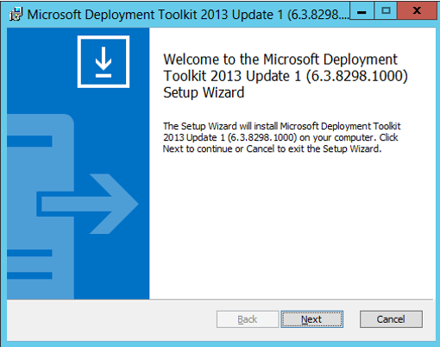Image resolution: width=440 pixels, height=347 pixels.
Task: Click the Microsoft Deployment Toolkit title bar text
Action: [x=188, y=15]
